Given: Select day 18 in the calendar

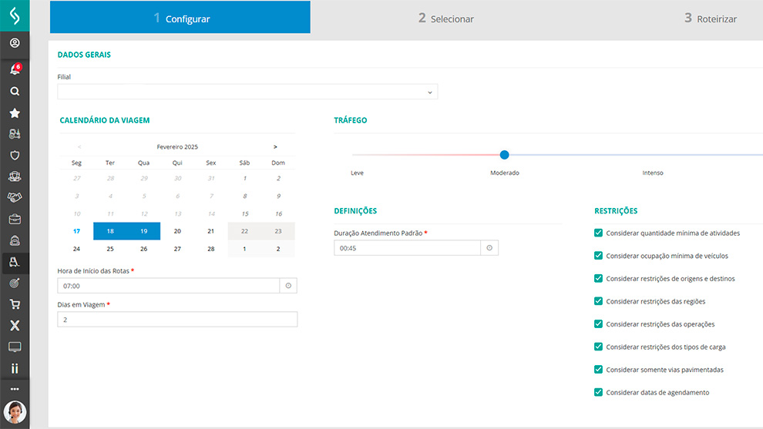Looking at the screenshot, I should 110,231.
